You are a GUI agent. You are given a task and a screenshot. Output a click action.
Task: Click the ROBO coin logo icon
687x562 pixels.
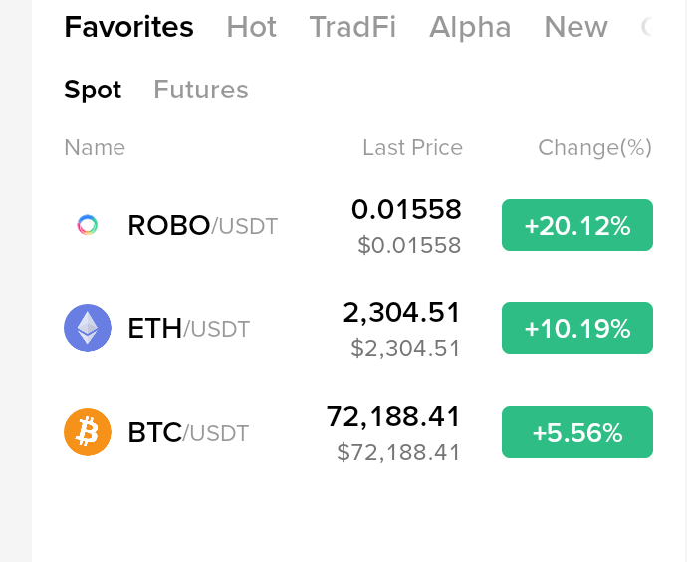coord(88,225)
